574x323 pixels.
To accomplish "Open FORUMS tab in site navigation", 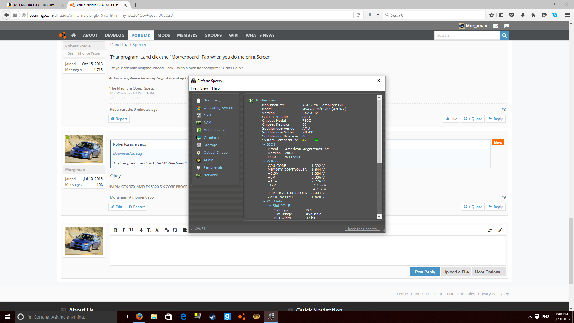I will click(141, 35).
